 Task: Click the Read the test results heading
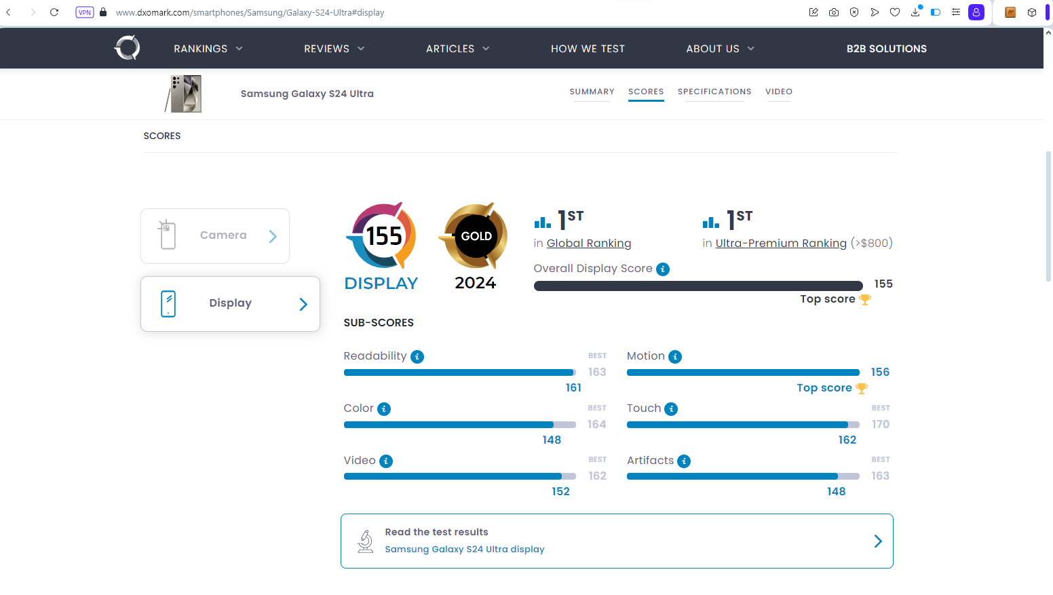click(436, 533)
